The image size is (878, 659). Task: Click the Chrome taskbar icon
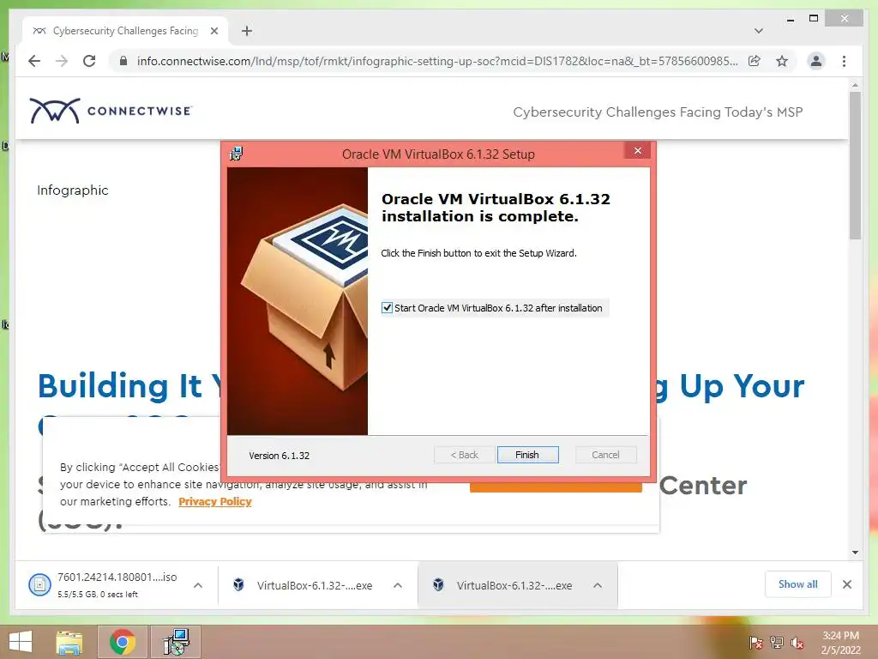pos(123,642)
